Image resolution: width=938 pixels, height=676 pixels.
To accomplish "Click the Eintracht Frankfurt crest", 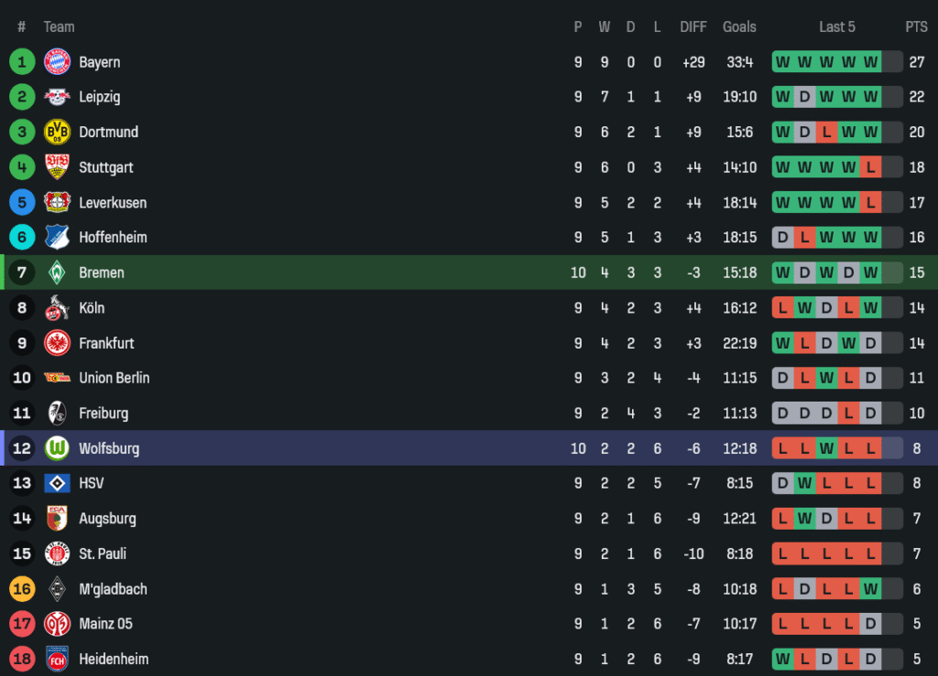I will (57, 343).
